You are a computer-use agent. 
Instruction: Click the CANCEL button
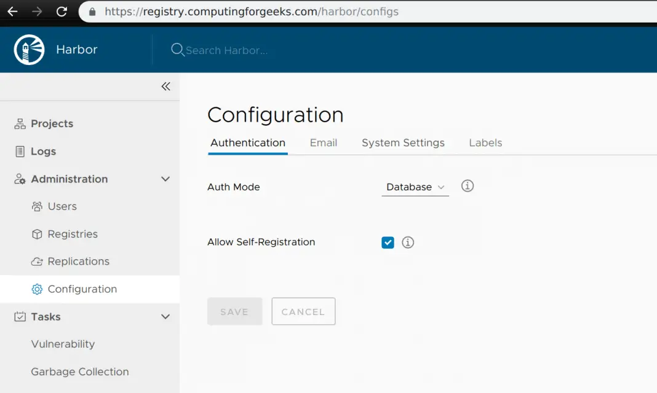tap(303, 312)
